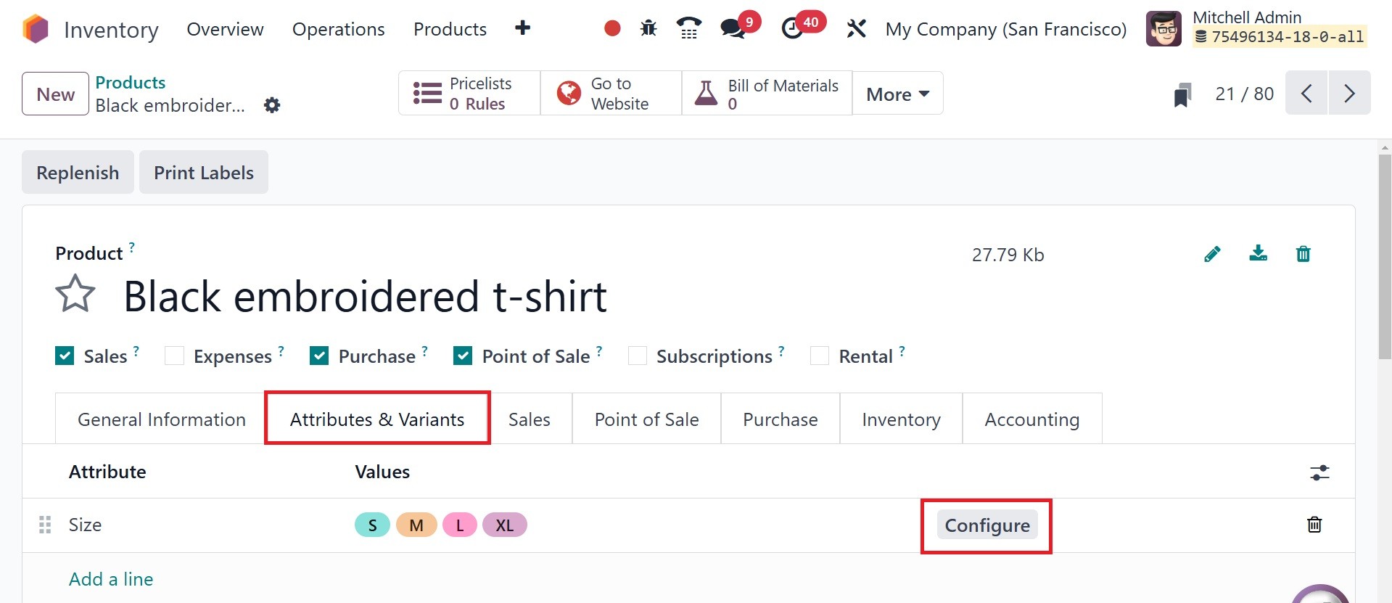Select the pink L size tag

point(459,525)
